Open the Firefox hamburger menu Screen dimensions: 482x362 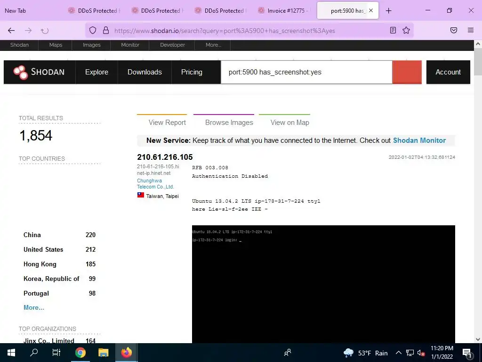[x=471, y=30]
